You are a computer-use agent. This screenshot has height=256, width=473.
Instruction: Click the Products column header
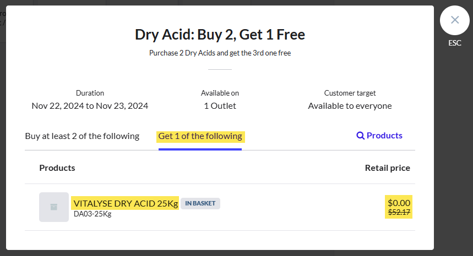coord(57,168)
